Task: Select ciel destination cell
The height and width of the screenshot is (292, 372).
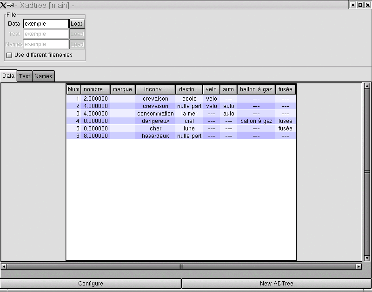Action: (189, 121)
